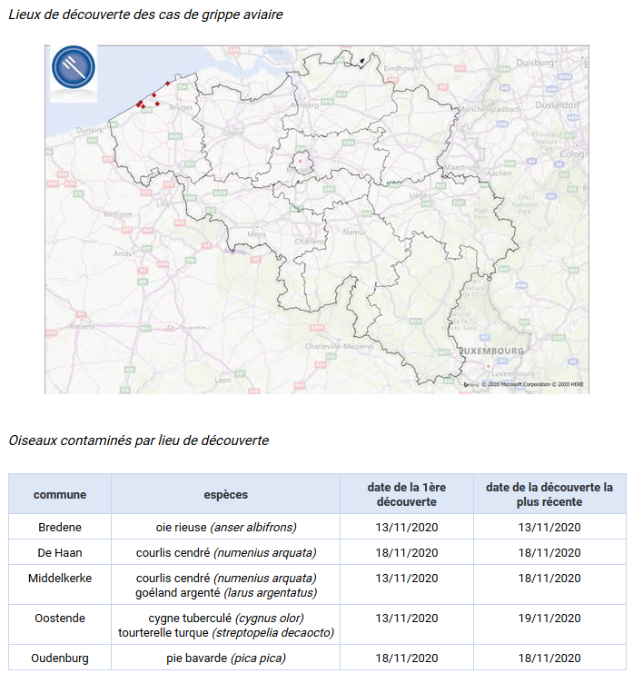Click the 'commune' column header
633x683 pixels.
(60, 495)
